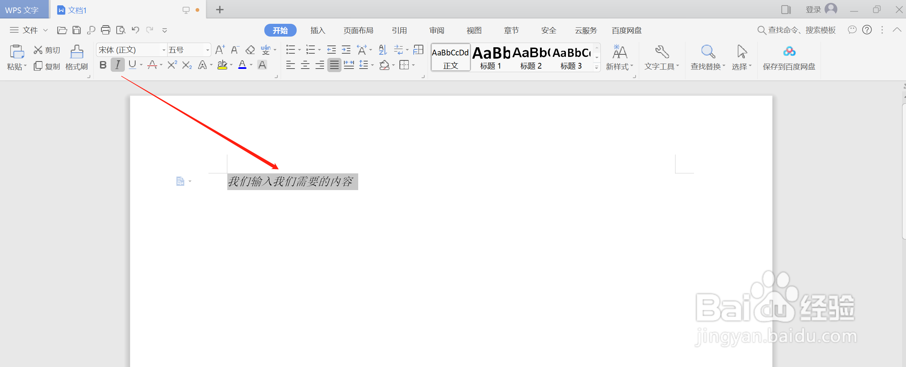
Task: Open 文字工具 text tools
Action: [x=662, y=58]
